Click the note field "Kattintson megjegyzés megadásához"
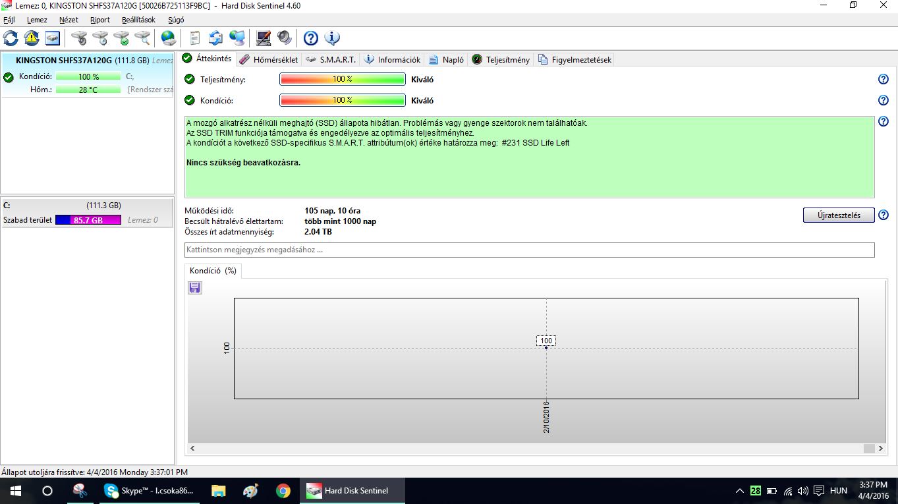898x504 pixels. (529, 250)
